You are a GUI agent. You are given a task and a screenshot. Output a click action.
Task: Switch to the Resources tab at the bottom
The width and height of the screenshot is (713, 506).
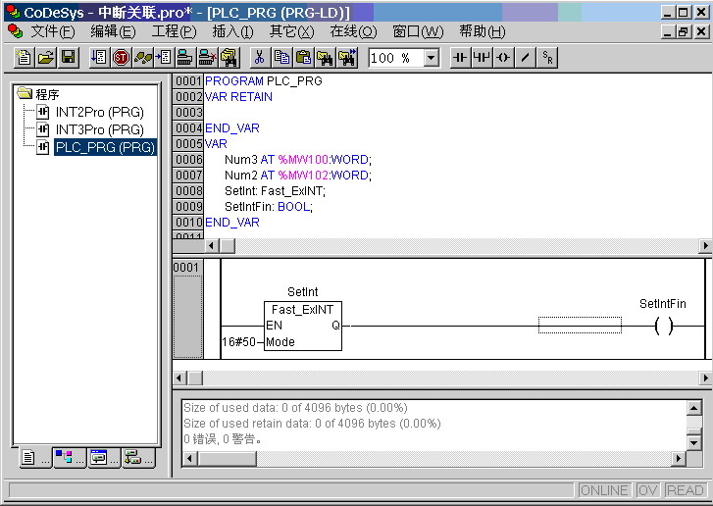pyautogui.click(x=136, y=457)
